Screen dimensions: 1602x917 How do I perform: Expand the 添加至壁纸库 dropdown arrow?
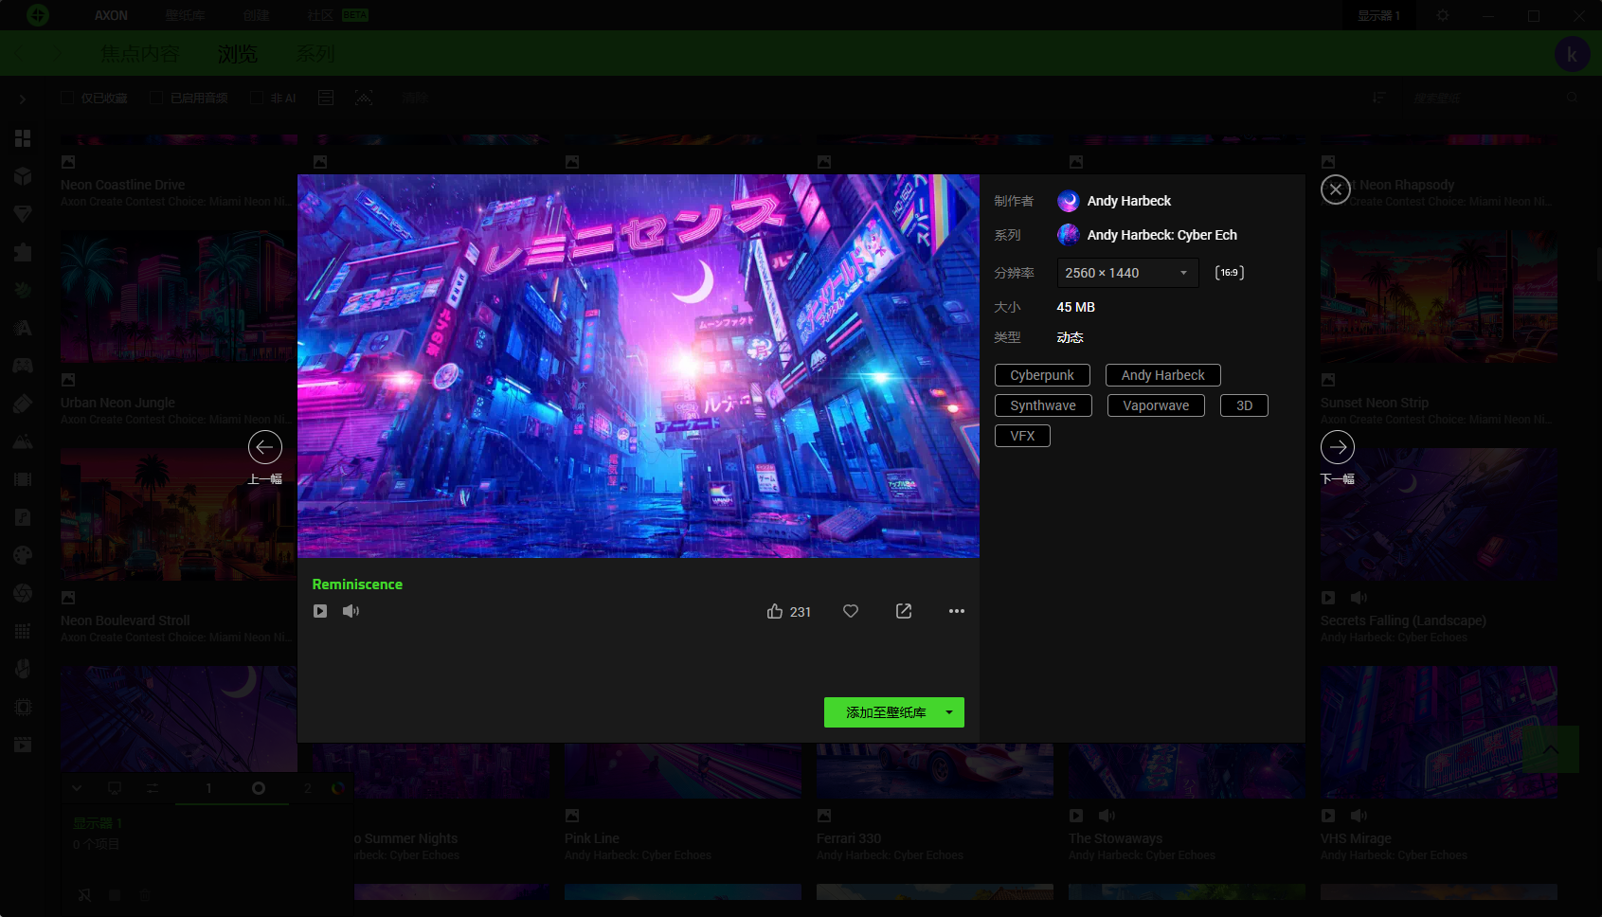tap(949, 712)
